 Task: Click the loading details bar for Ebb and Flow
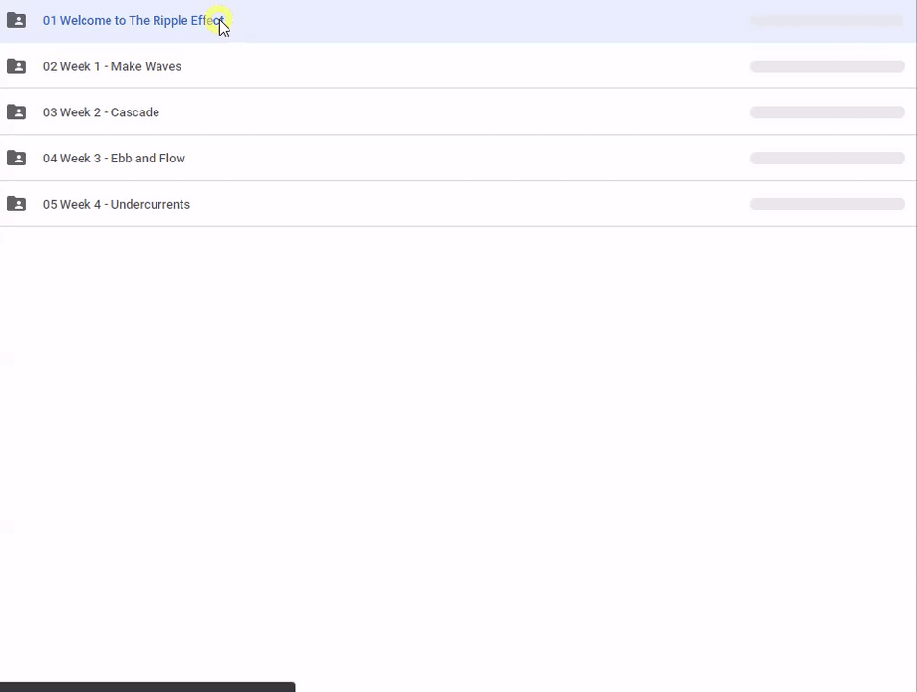[826, 158]
